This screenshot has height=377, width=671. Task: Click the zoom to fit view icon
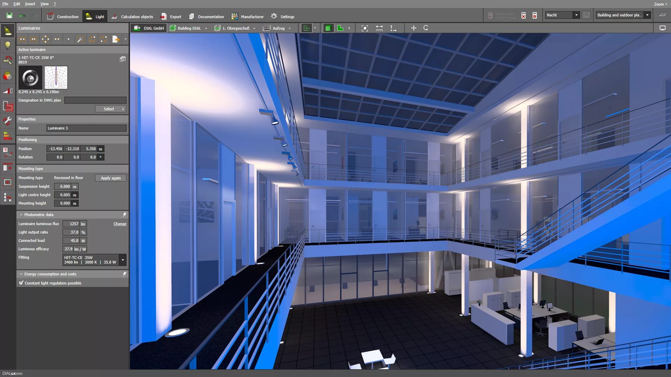[x=365, y=28]
